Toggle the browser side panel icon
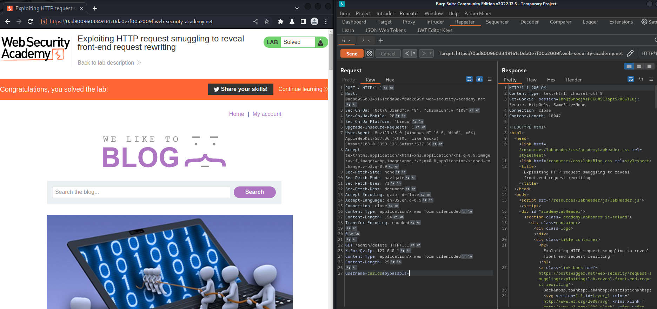Screen dimensions: 657x309 coord(303,21)
